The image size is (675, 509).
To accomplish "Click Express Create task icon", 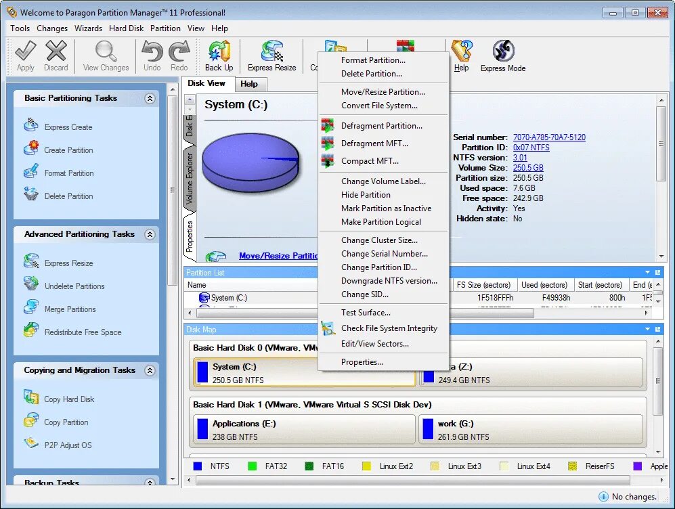I will click(31, 126).
